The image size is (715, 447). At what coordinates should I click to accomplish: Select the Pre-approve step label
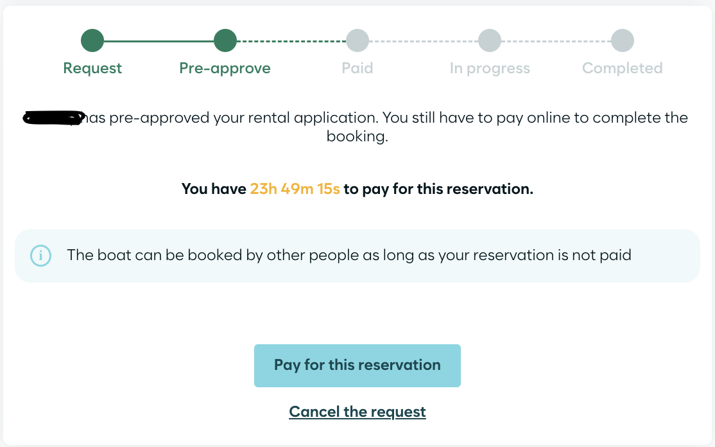point(225,69)
